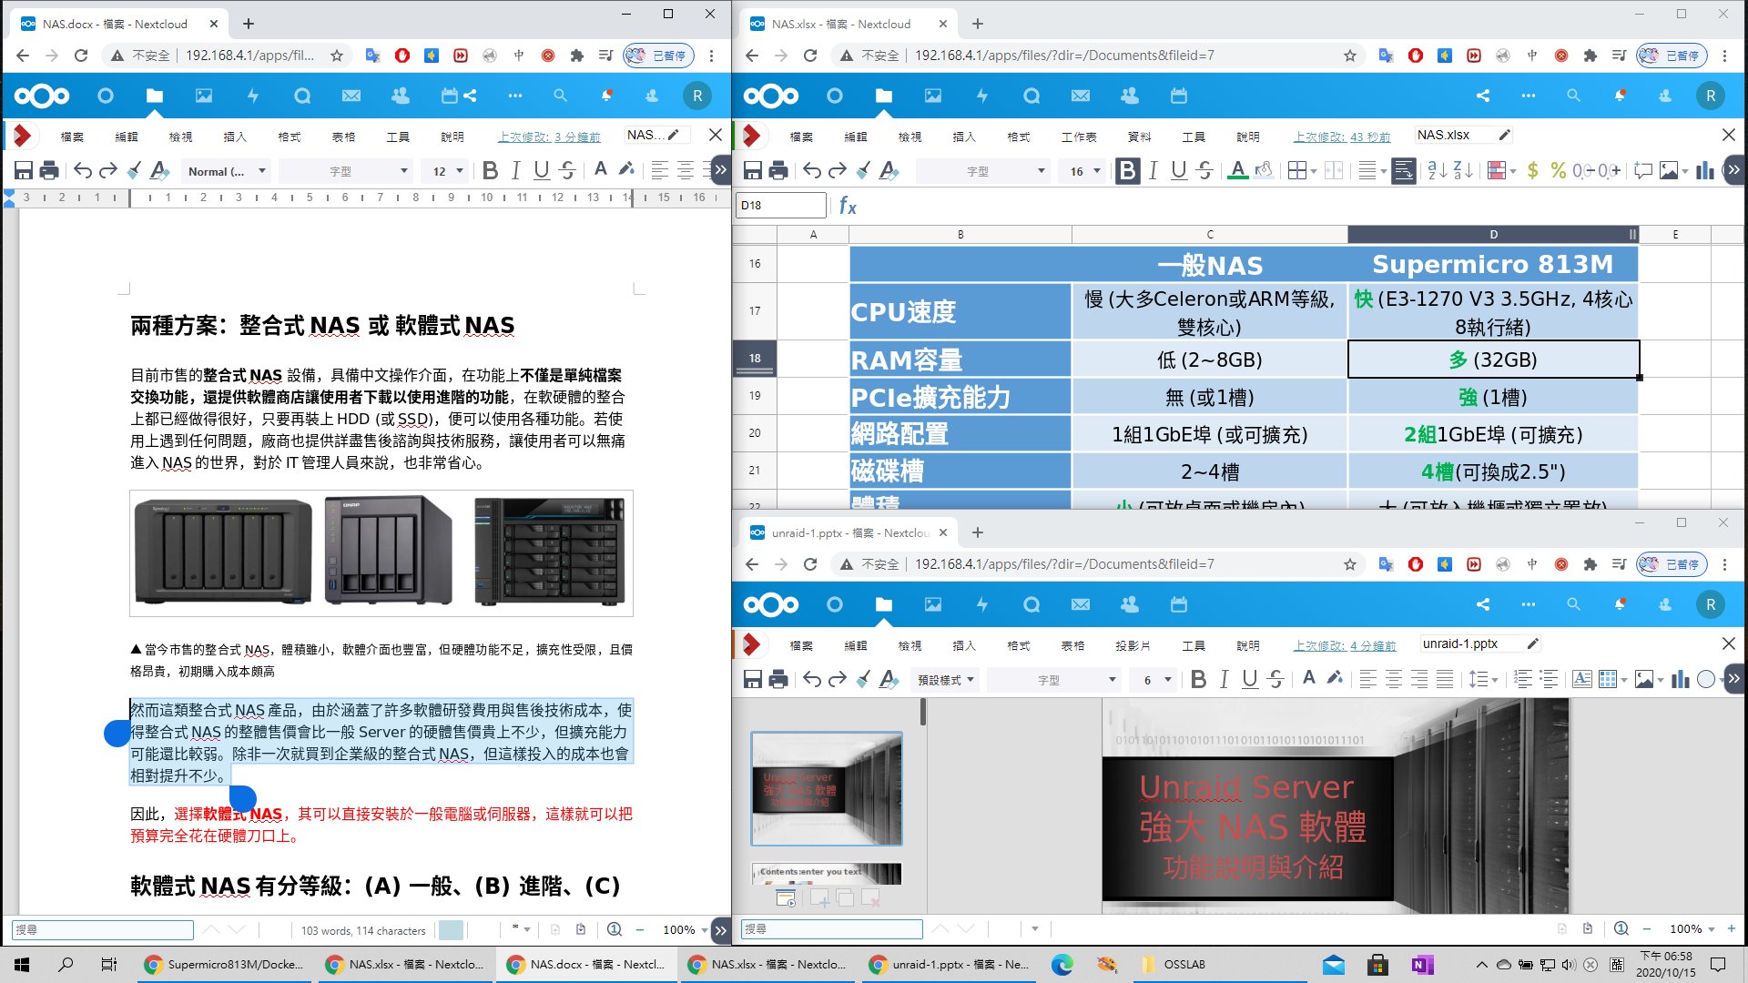The width and height of the screenshot is (1748, 983).
Task: Expand the font size 16 dropdown in spreadsheet
Action: pos(1097,171)
